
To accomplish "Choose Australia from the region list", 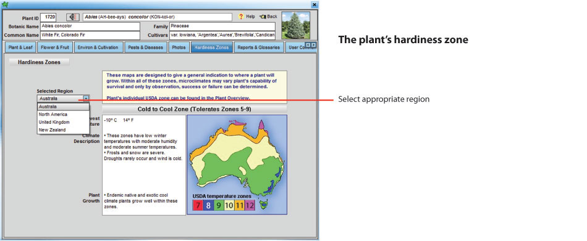I will tap(63, 107).
